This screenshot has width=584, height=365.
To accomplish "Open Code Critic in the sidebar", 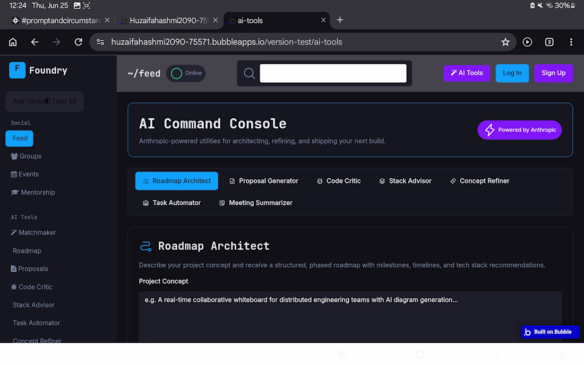I will (x=32, y=287).
